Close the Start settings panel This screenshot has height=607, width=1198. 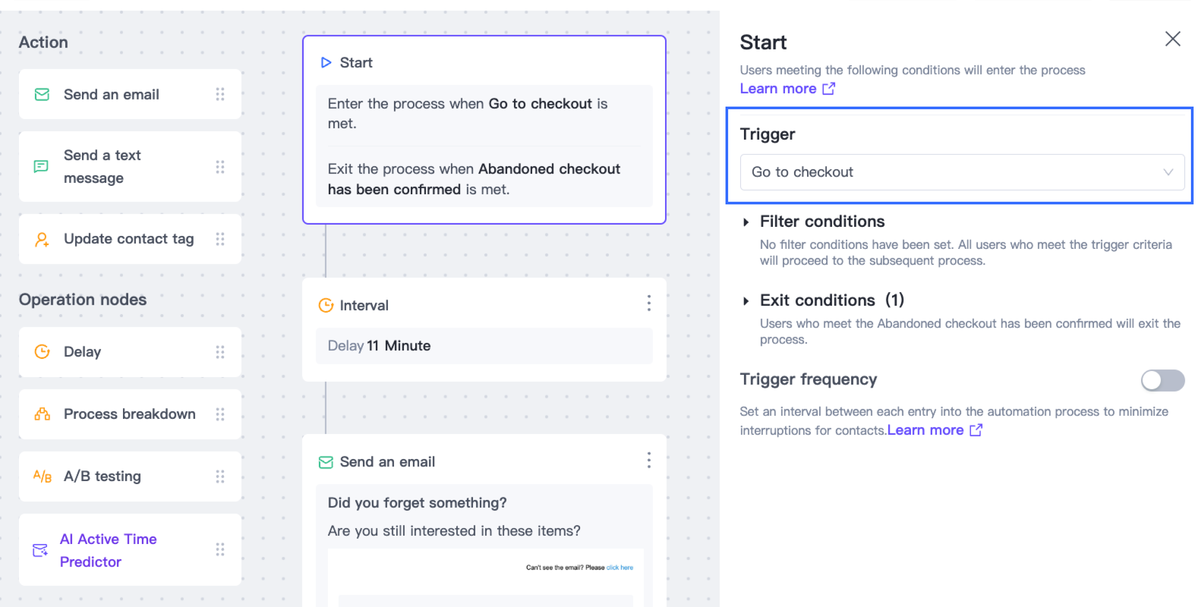[1172, 39]
